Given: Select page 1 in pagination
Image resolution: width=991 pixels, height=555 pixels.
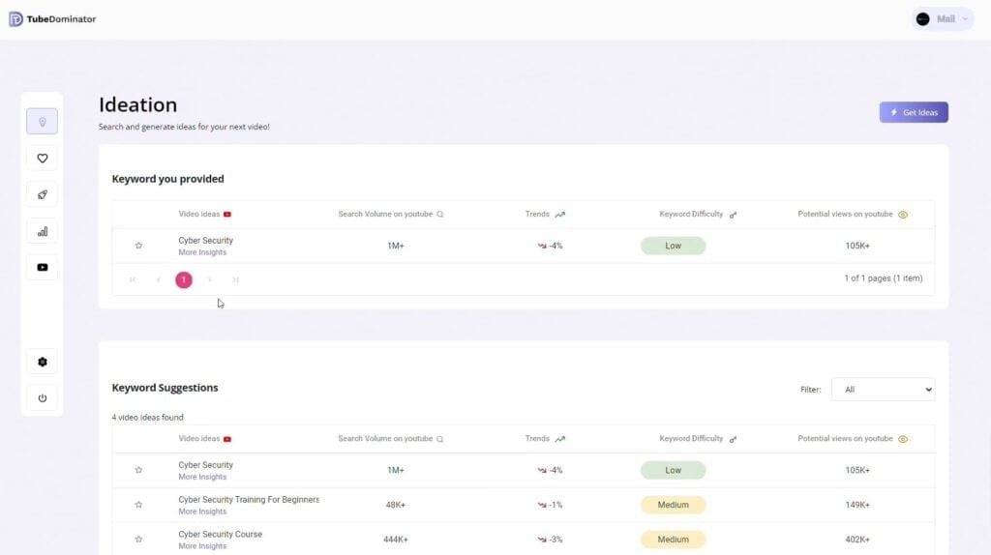Looking at the screenshot, I should pos(184,279).
